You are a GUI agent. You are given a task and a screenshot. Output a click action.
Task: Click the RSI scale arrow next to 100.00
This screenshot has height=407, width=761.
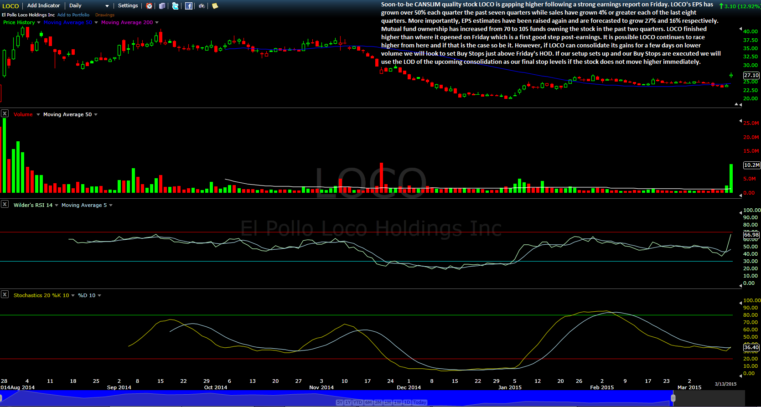coord(740,212)
